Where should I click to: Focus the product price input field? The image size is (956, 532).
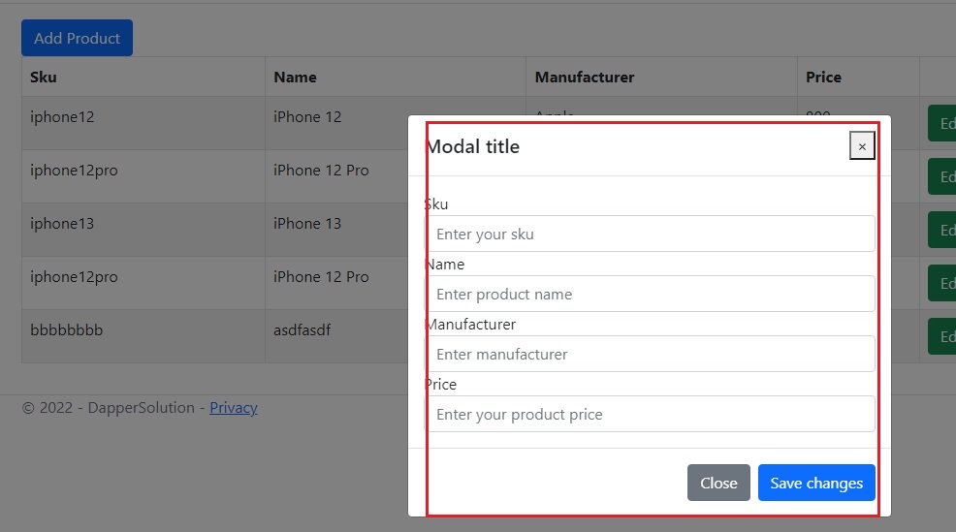point(650,415)
